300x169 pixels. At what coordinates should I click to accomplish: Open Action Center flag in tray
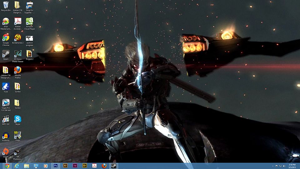[x=277, y=166]
